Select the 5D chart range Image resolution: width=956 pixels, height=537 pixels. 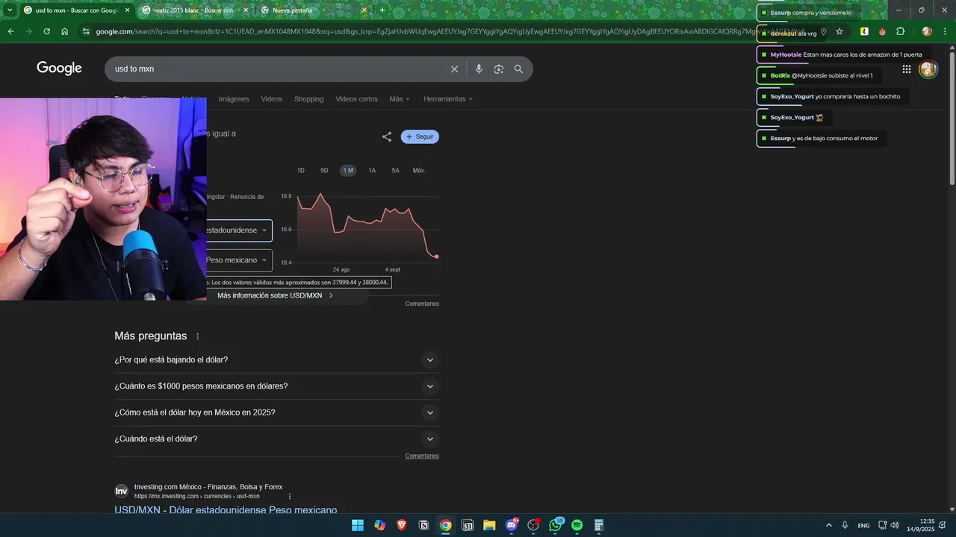tap(324, 171)
